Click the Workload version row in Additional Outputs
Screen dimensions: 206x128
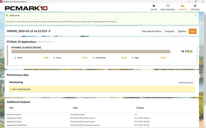(102, 114)
